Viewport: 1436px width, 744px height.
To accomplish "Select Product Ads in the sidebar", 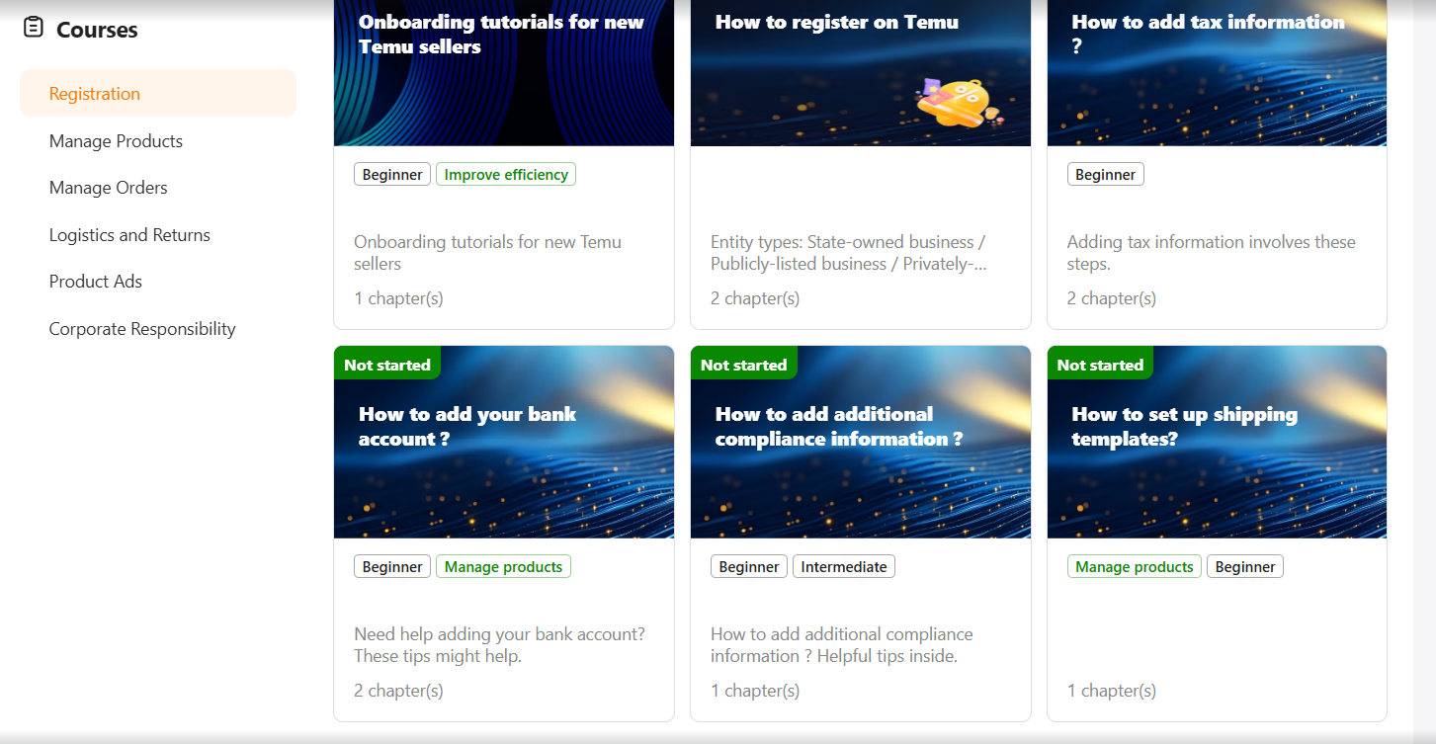I will tap(96, 282).
